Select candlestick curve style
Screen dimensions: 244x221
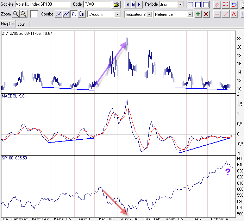[82, 14]
